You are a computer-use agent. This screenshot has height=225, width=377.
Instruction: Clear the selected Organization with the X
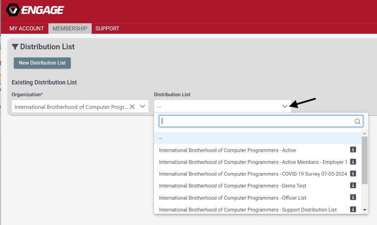pos(132,107)
